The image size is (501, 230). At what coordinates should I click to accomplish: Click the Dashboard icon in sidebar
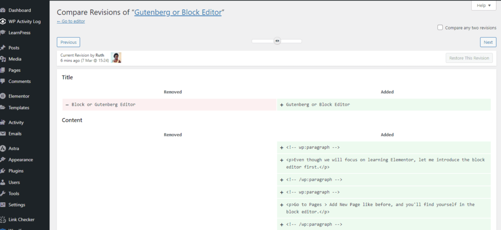[3, 10]
